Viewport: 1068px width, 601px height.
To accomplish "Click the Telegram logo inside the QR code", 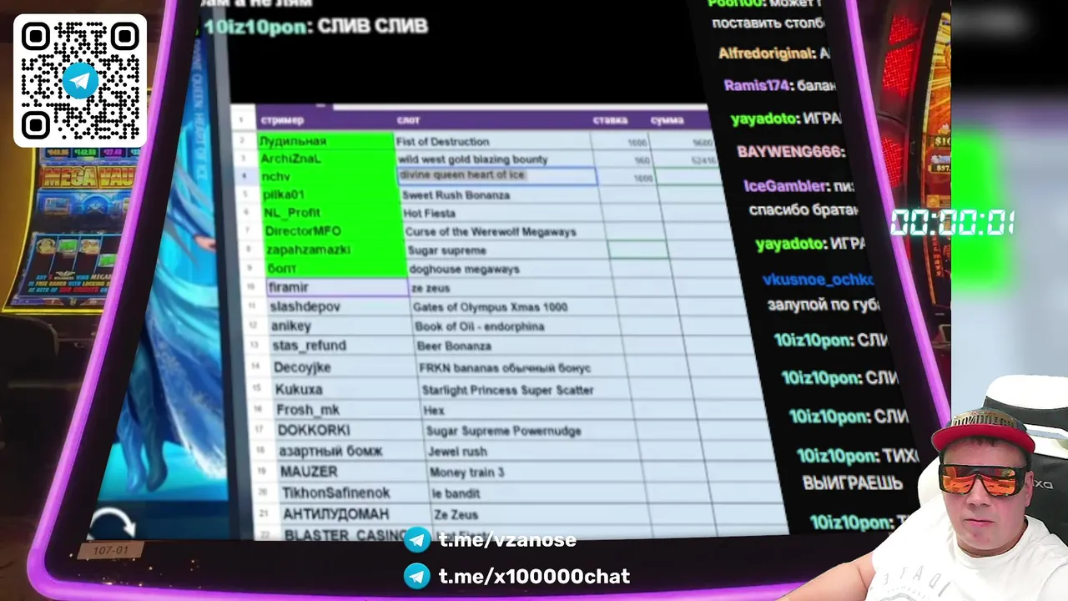I will tap(80, 81).
